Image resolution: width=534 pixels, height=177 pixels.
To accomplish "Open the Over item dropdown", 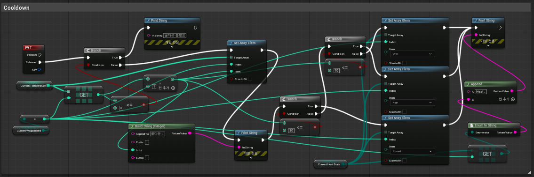I will tap(413, 54).
